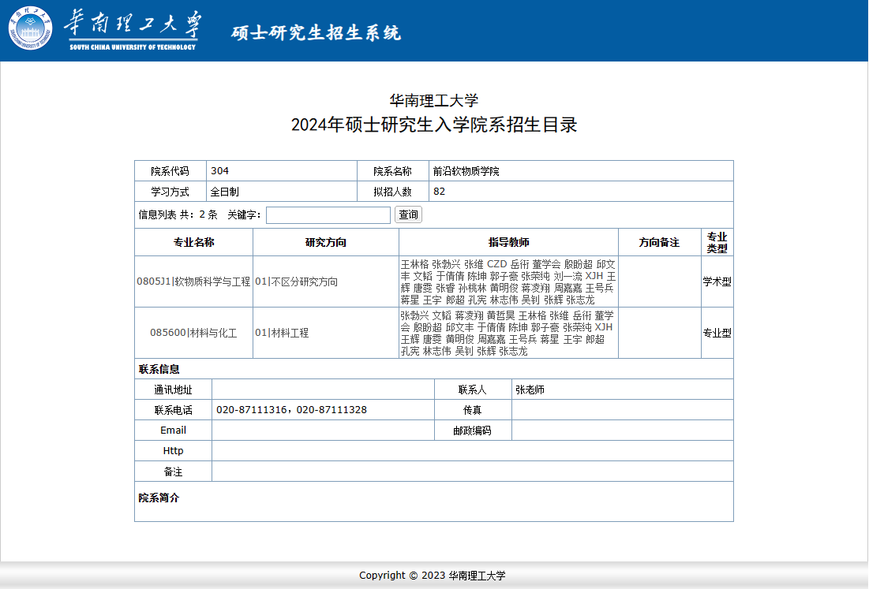Click the 学习方式 label

(x=170, y=192)
